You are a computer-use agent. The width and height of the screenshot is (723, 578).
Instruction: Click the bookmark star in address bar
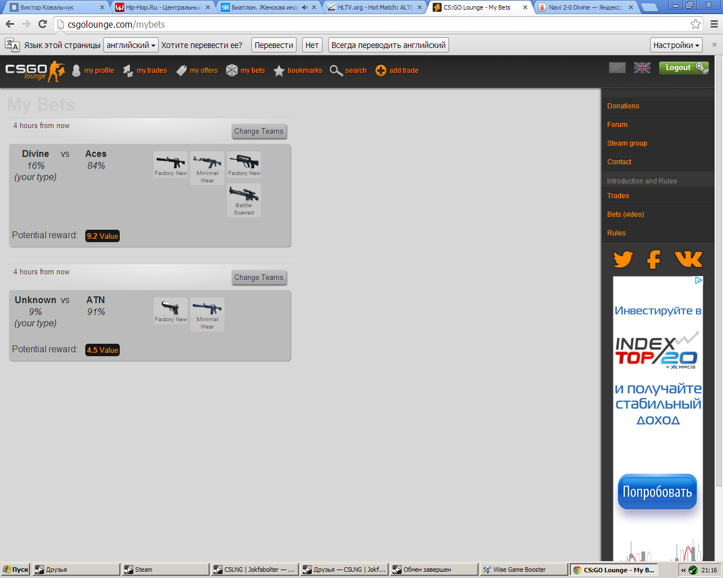click(x=695, y=24)
